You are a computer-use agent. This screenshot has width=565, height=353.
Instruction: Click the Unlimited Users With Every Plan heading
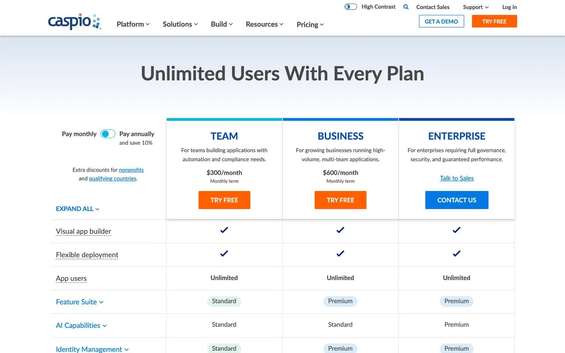pos(282,73)
